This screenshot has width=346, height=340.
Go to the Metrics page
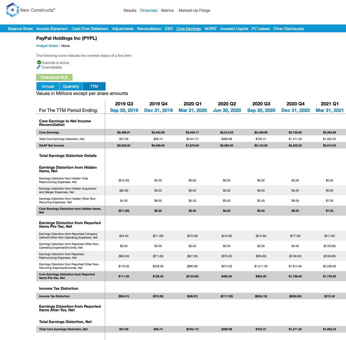click(x=167, y=10)
